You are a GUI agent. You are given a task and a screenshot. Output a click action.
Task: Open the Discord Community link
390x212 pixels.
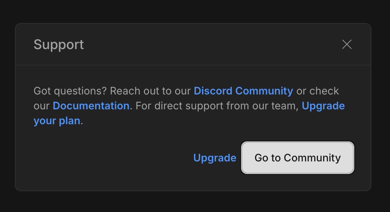[243, 91]
